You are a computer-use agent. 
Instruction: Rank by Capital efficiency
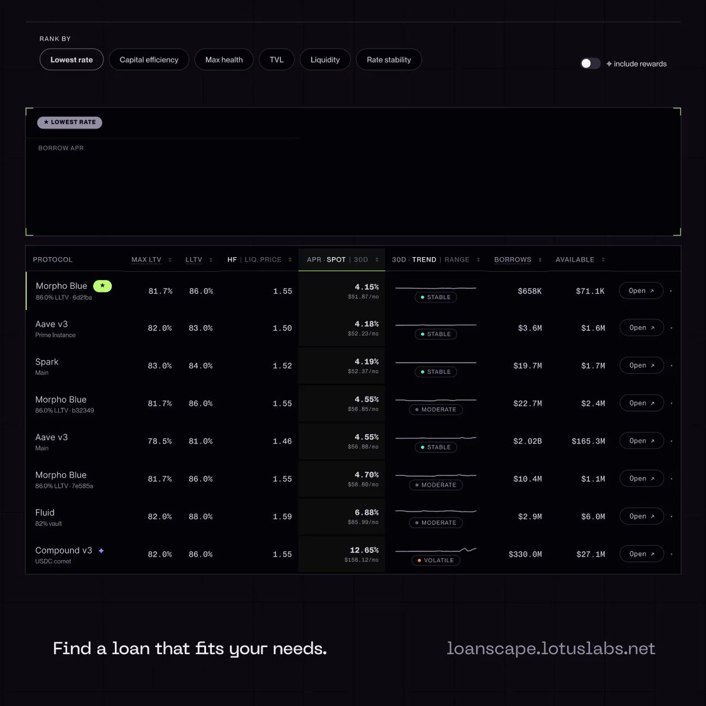pyautogui.click(x=149, y=59)
